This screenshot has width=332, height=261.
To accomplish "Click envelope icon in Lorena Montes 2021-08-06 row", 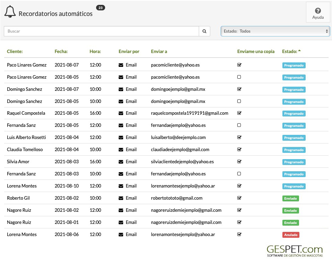I will (x=121, y=235).
